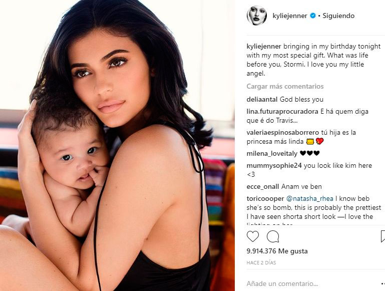Click the HACE 2 DÍAS timestamp
This screenshot has height=291, width=385.
(x=261, y=263)
